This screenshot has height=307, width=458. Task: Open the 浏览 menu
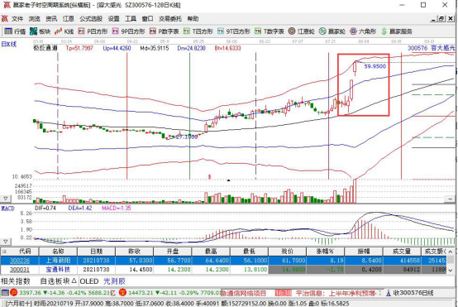34,19
